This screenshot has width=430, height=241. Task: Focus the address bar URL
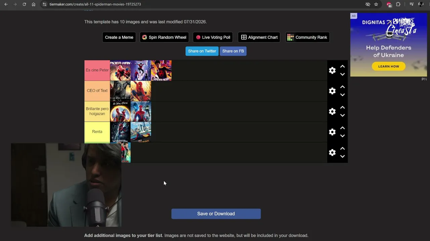(x=95, y=4)
